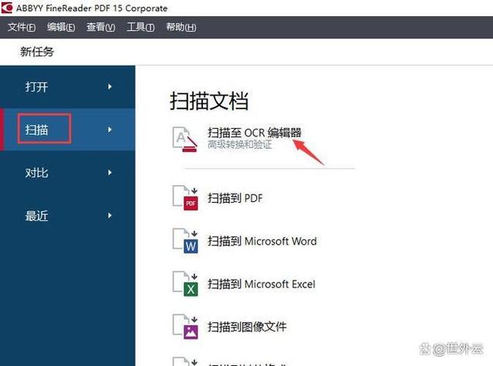Choose 扫描到图像文件 task
The width and height of the screenshot is (493, 366).
[247, 327]
